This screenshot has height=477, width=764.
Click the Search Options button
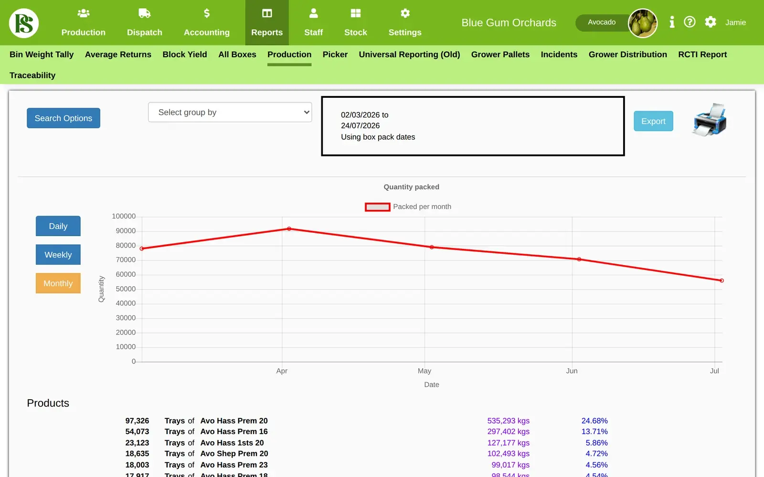[64, 118]
